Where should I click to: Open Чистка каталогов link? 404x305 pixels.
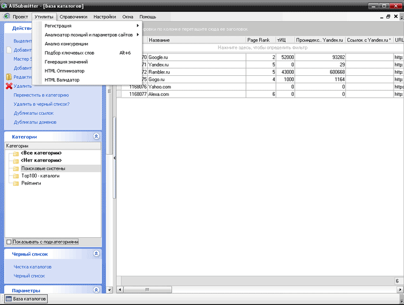(32, 267)
